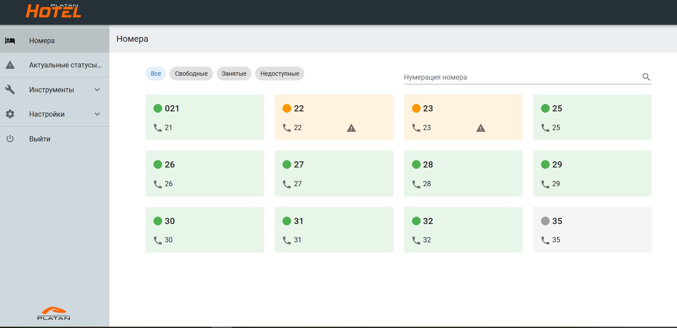Open room 22 title
This screenshot has height=328, width=677.
(x=299, y=108)
